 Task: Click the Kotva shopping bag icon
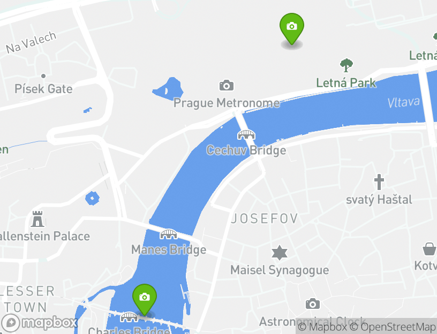(x=430, y=249)
